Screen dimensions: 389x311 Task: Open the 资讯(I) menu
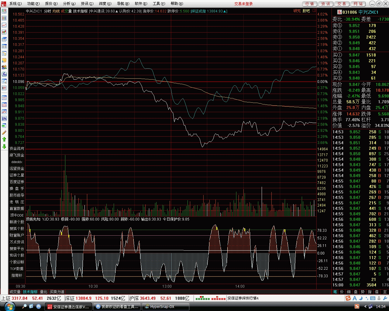(x=87, y=4)
